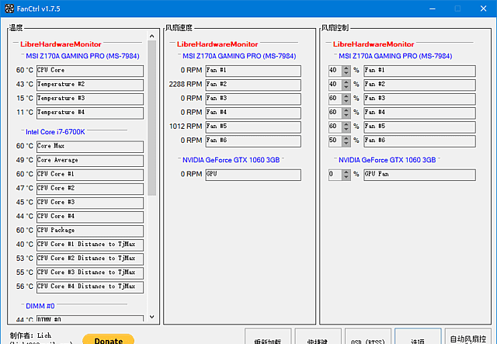
Task: Decrease GPU Fan control percentage with down arrow
Action: pyautogui.click(x=346, y=177)
